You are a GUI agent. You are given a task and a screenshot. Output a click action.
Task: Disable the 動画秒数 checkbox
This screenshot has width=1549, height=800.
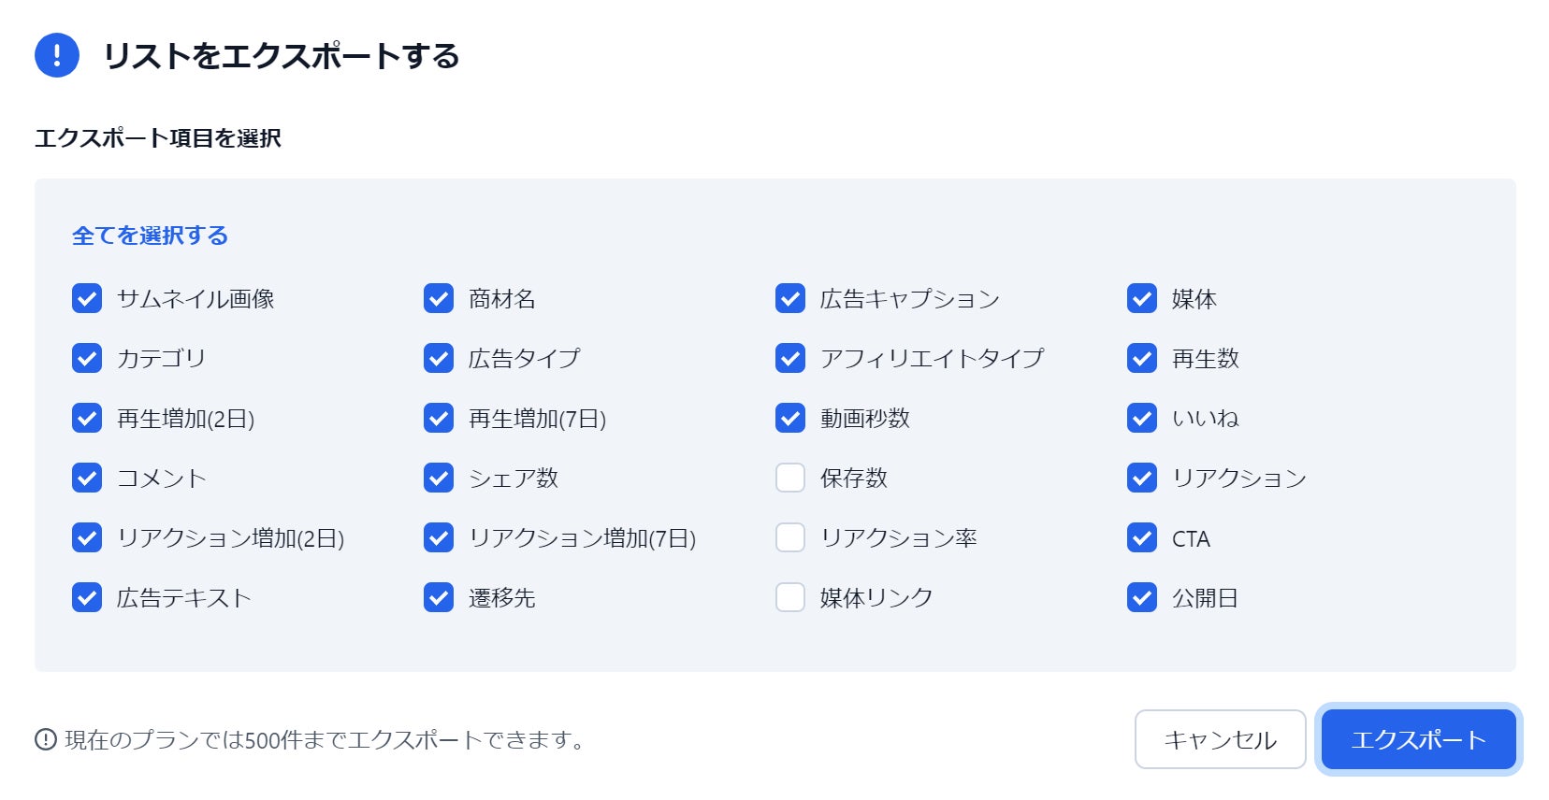(x=790, y=418)
